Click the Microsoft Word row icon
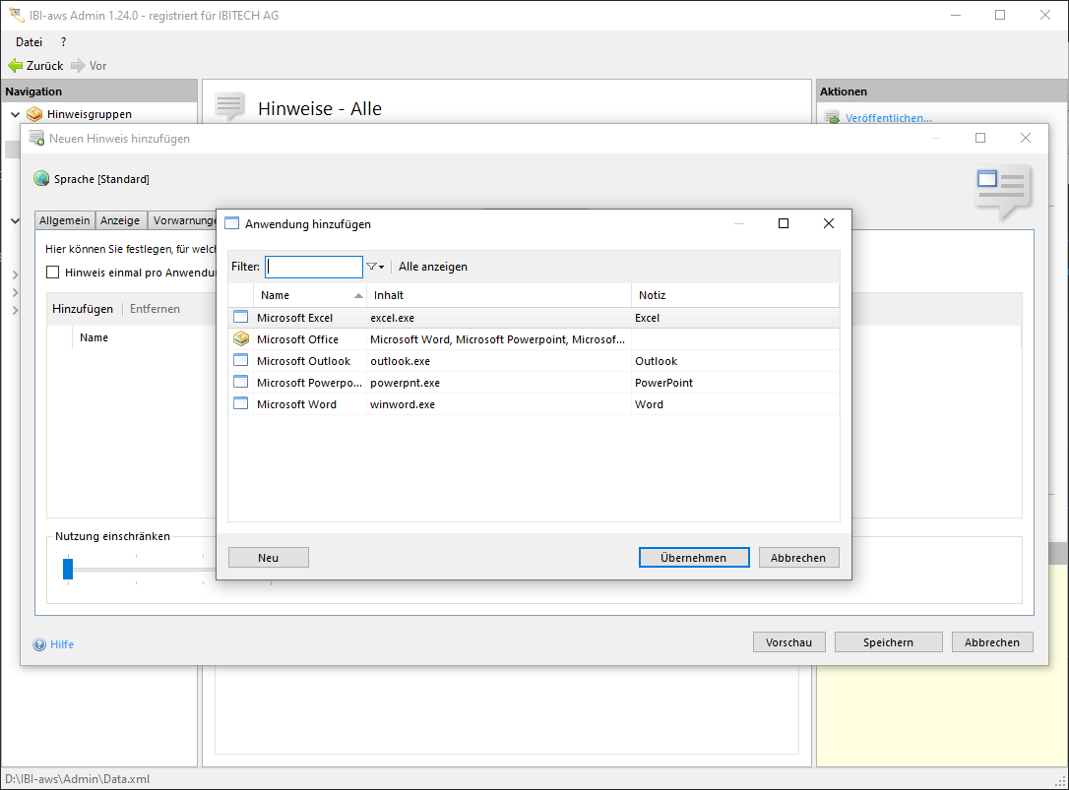Image resolution: width=1069 pixels, height=790 pixels. tap(241, 404)
